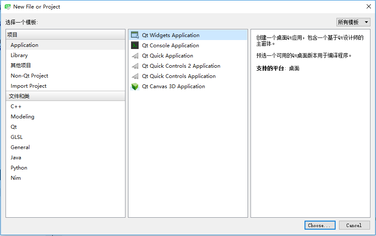Click the Qt Console Application terminal icon
This screenshot has height=236, width=376.
[x=135, y=46]
